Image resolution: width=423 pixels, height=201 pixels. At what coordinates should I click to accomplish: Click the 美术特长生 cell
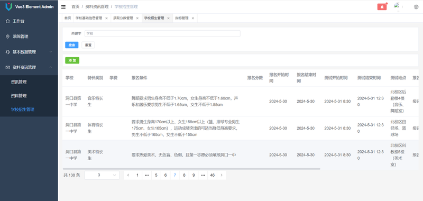click(x=95, y=155)
